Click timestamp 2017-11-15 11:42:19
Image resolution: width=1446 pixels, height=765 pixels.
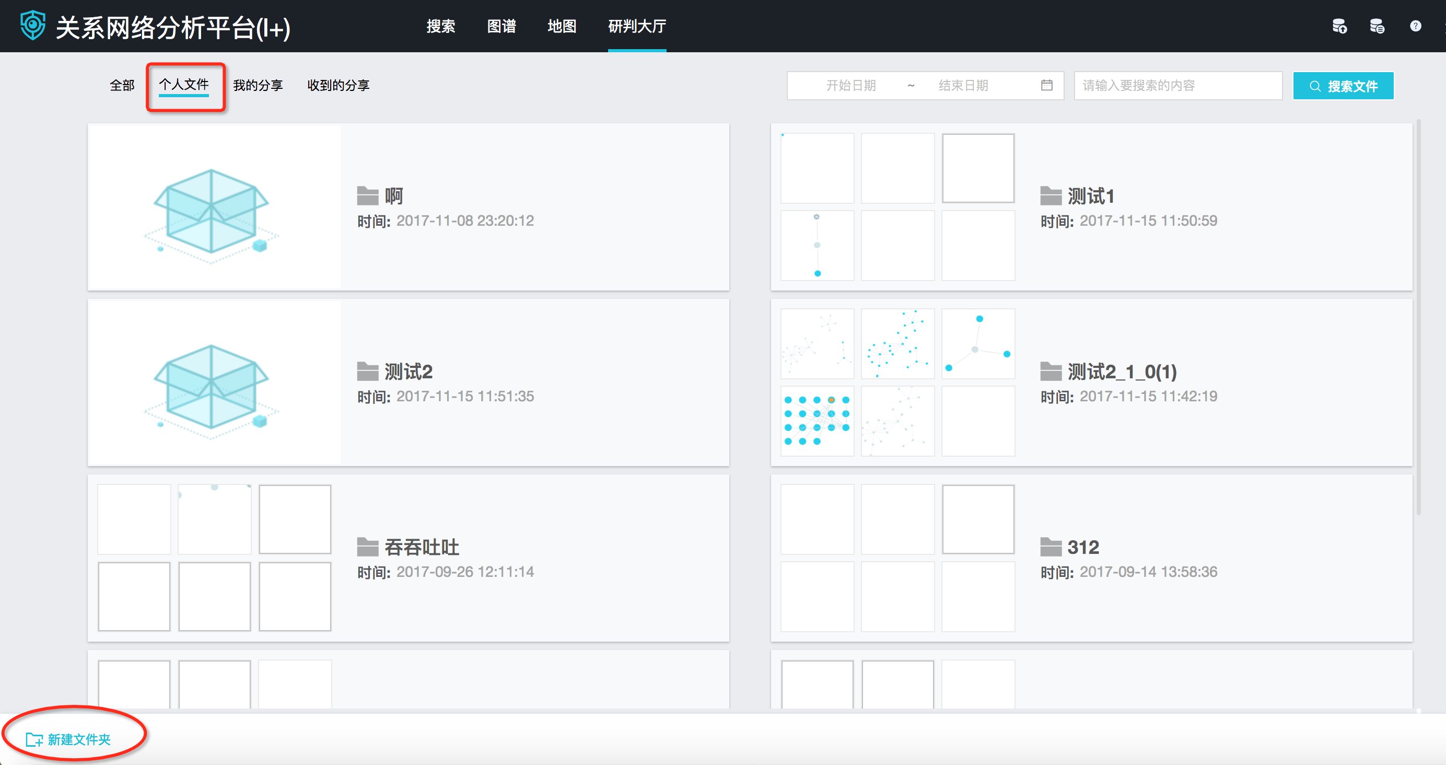[x=1148, y=396]
